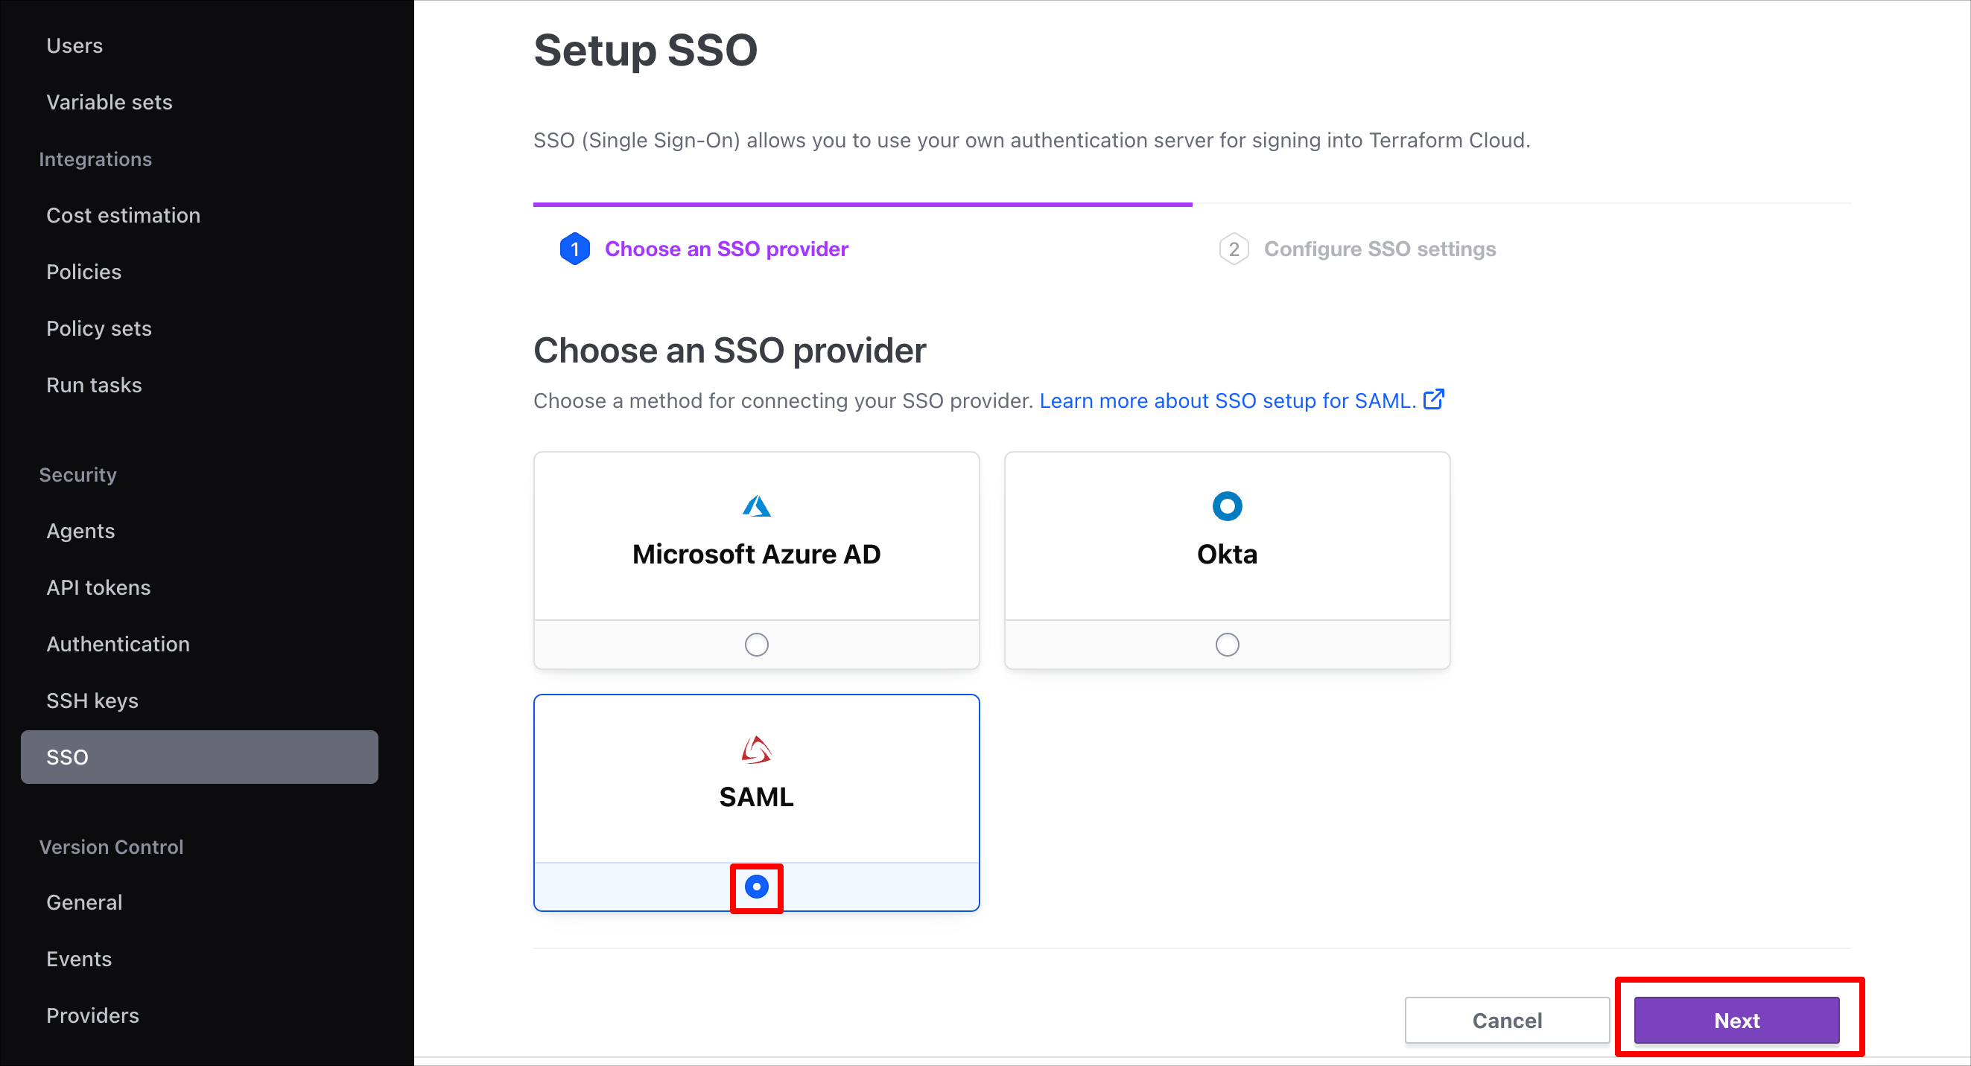Select the Microsoft Azure AD radio button
This screenshot has width=1971, height=1066.
[x=755, y=644]
